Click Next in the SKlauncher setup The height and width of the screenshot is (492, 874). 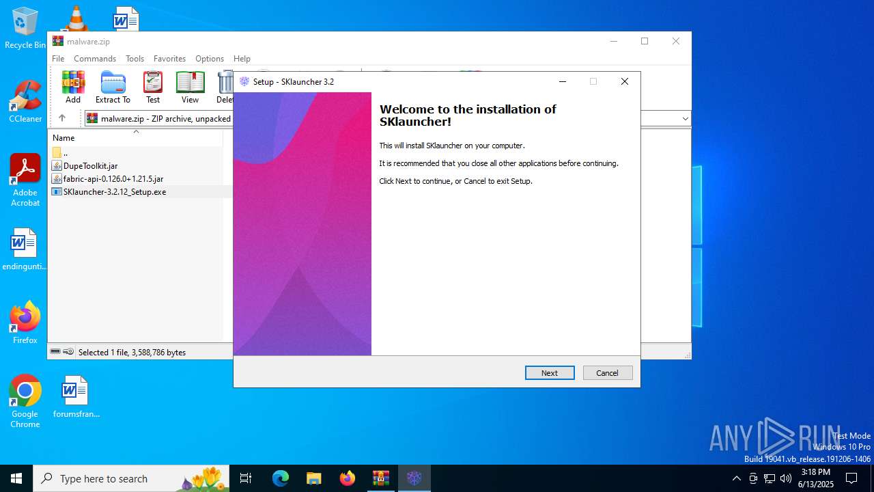tap(550, 372)
